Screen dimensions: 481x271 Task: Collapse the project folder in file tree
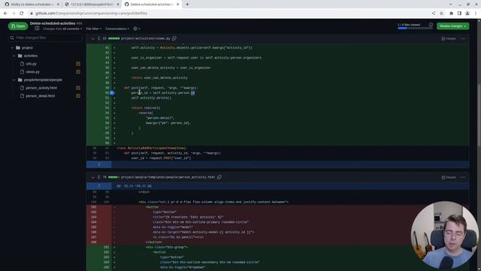[x=12, y=47]
